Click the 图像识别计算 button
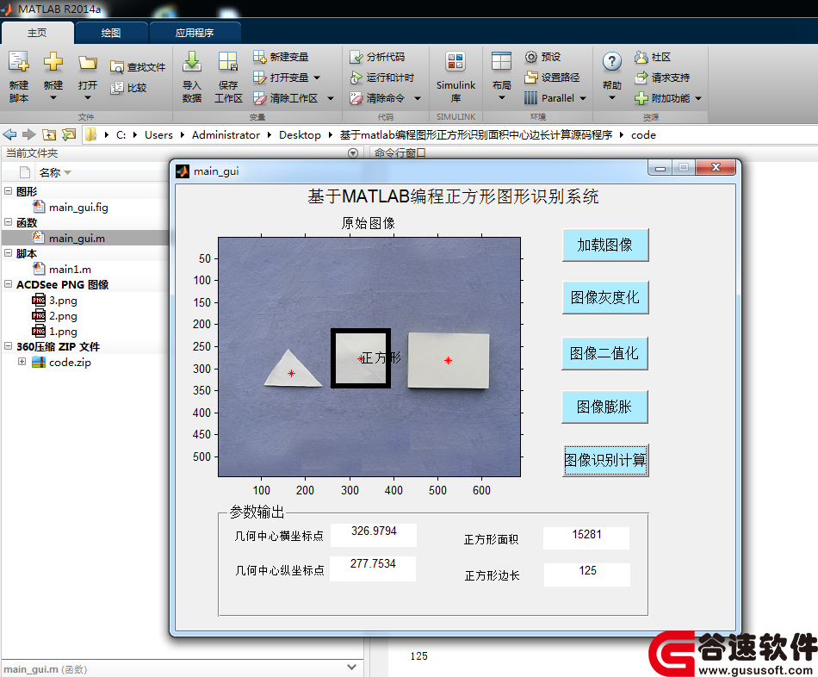 pos(605,461)
